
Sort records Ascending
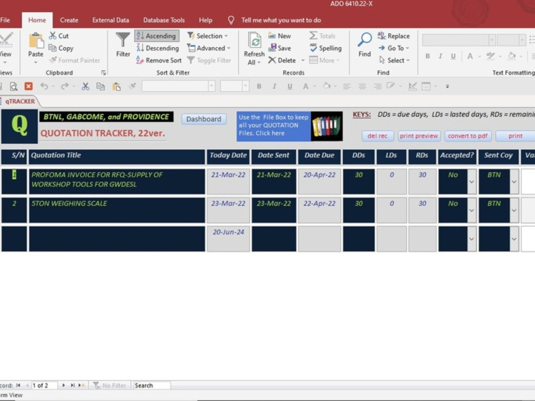tap(157, 36)
